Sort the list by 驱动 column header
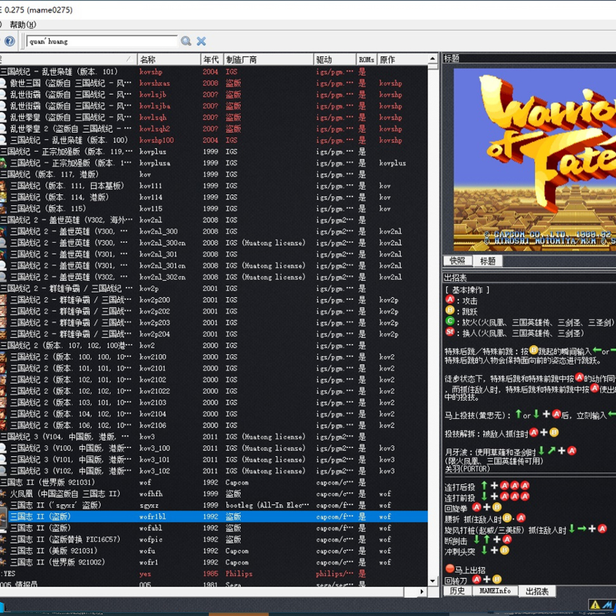The image size is (616, 616). tap(335, 60)
